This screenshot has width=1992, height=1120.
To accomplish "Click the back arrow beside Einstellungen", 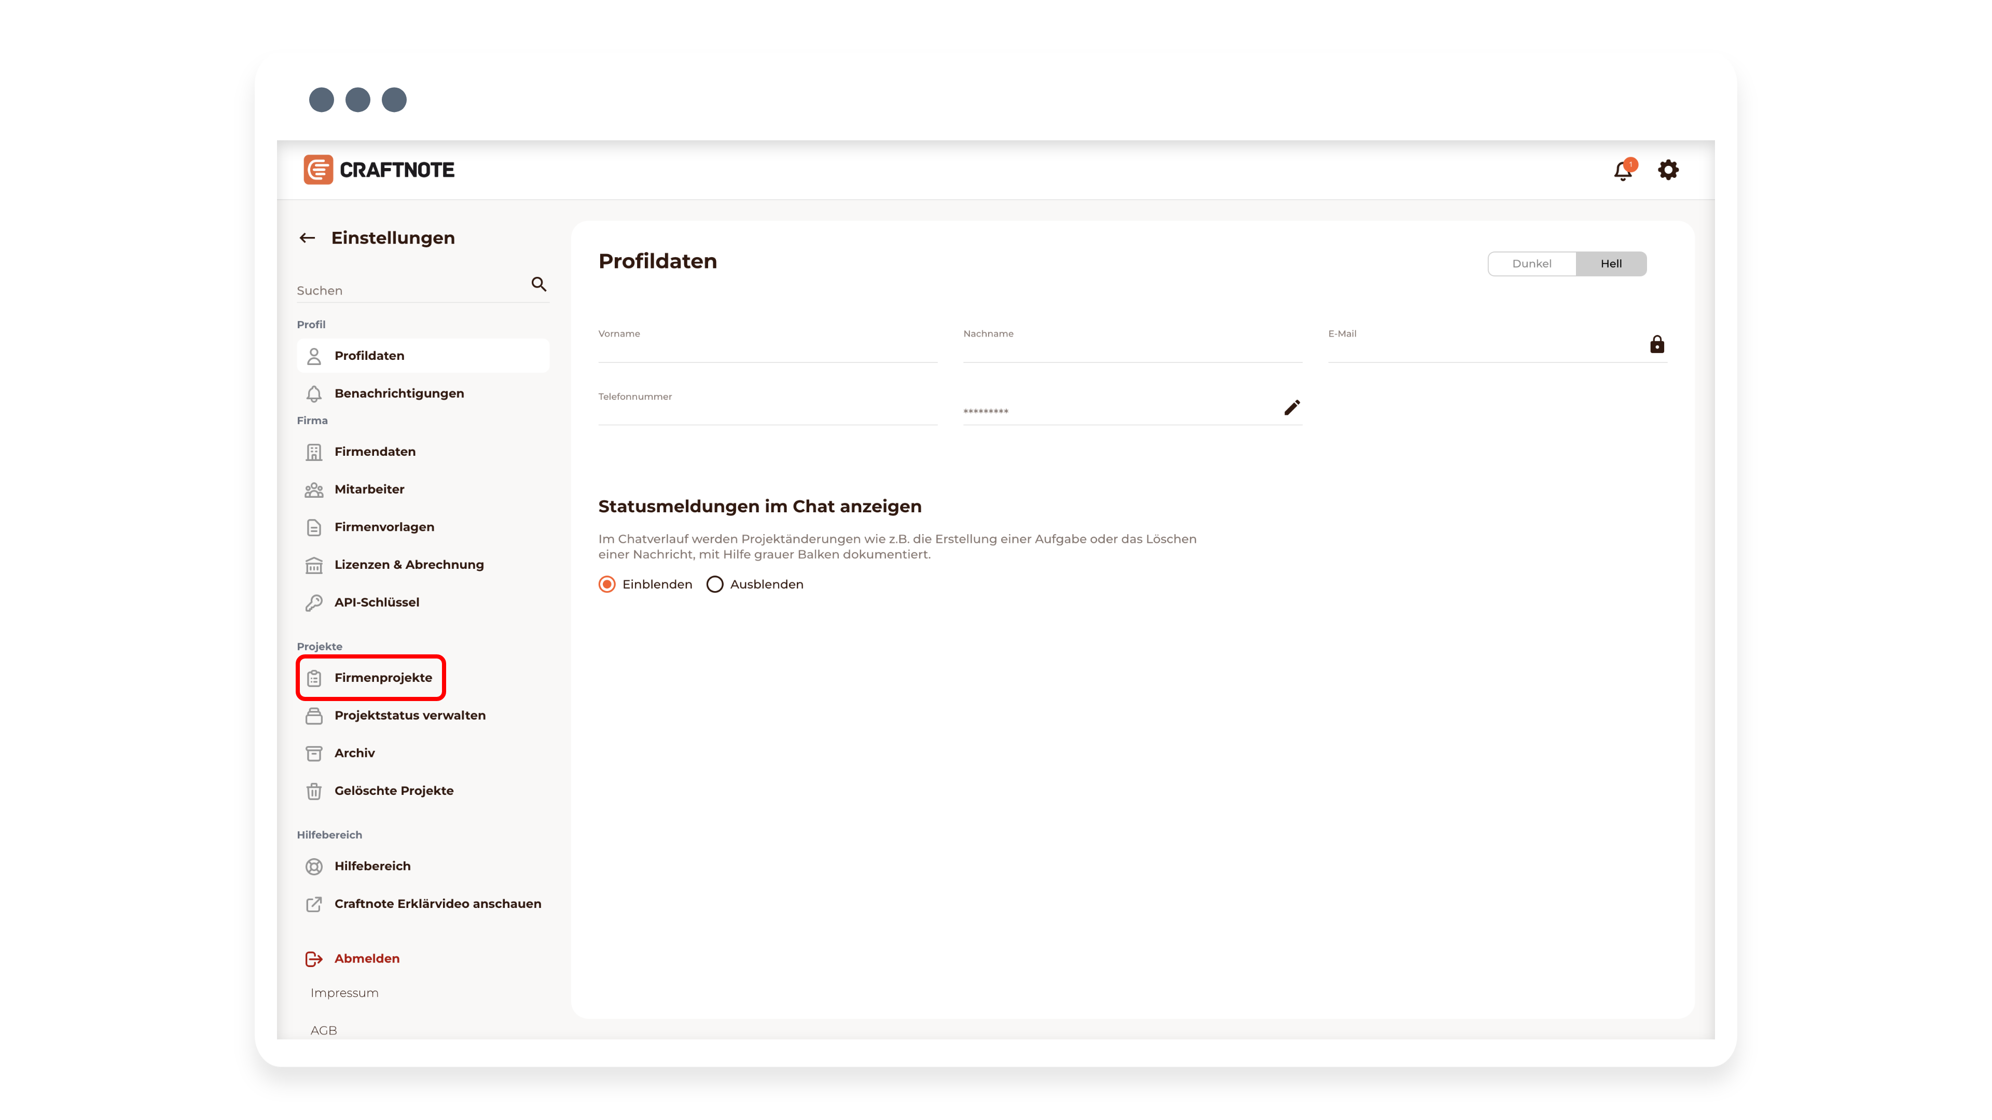I will [307, 238].
